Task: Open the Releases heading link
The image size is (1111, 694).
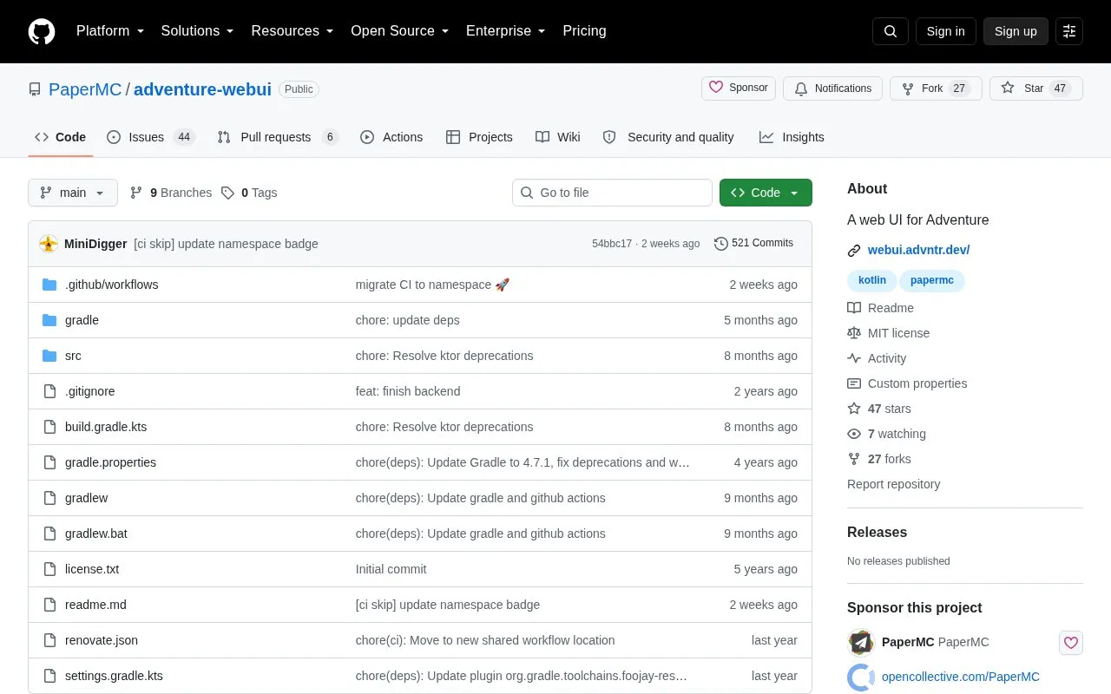Action: coord(877,532)
